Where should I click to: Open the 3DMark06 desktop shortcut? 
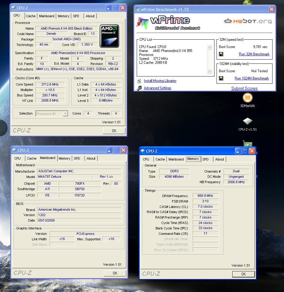tap(247, 100)
